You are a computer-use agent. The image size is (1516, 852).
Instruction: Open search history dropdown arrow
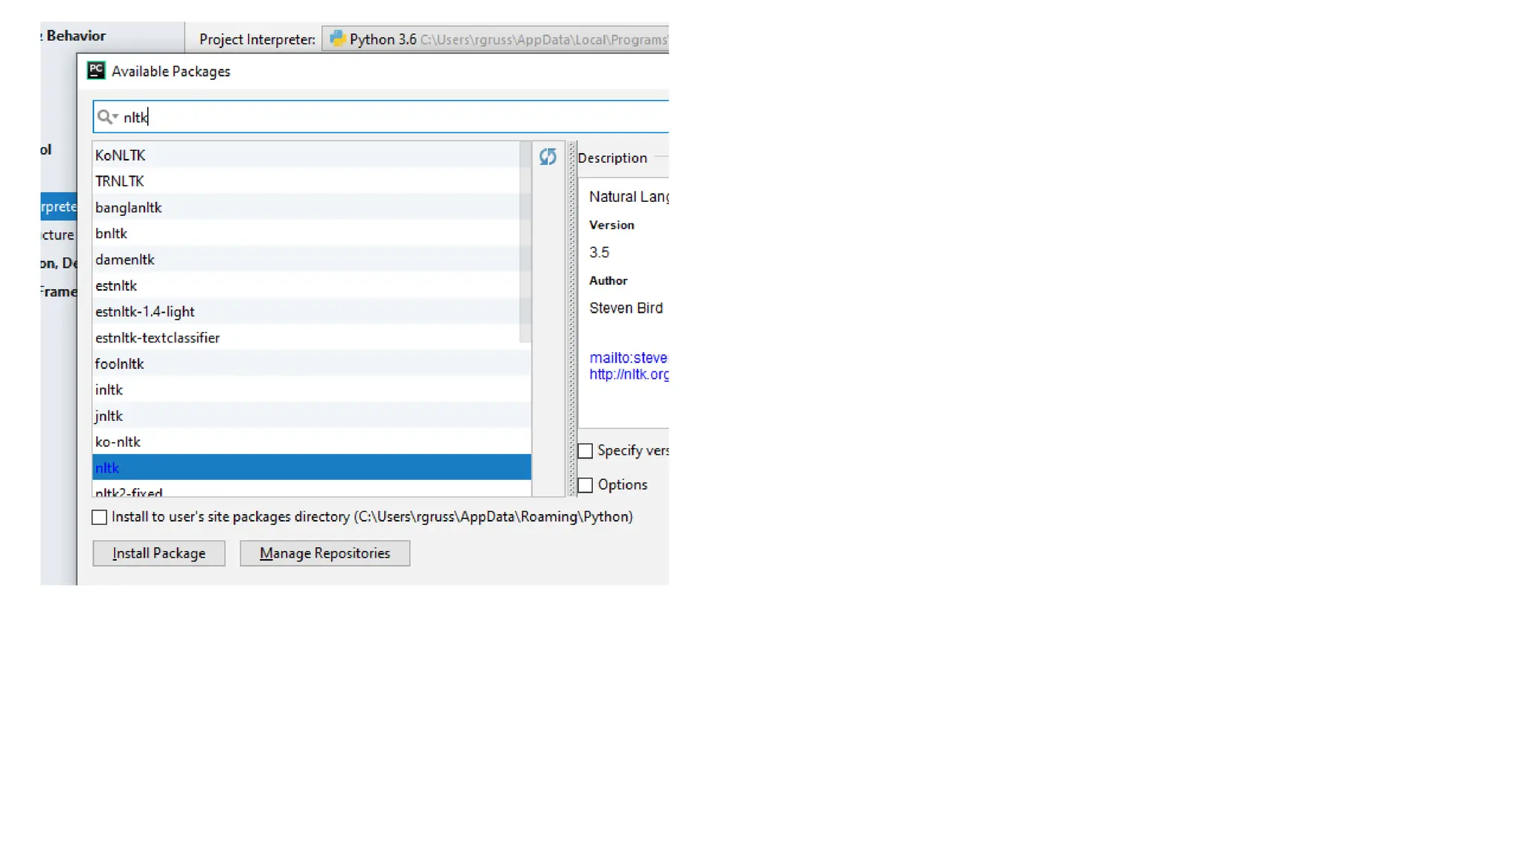115,117
